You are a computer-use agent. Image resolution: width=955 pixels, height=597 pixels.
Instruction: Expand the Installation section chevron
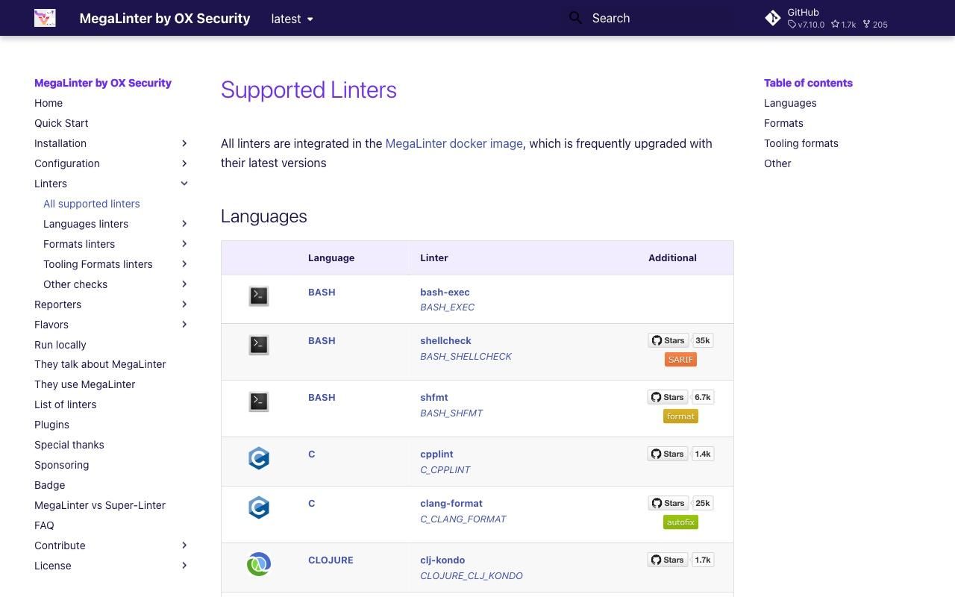pyautogui.click(x=184, y=143)
